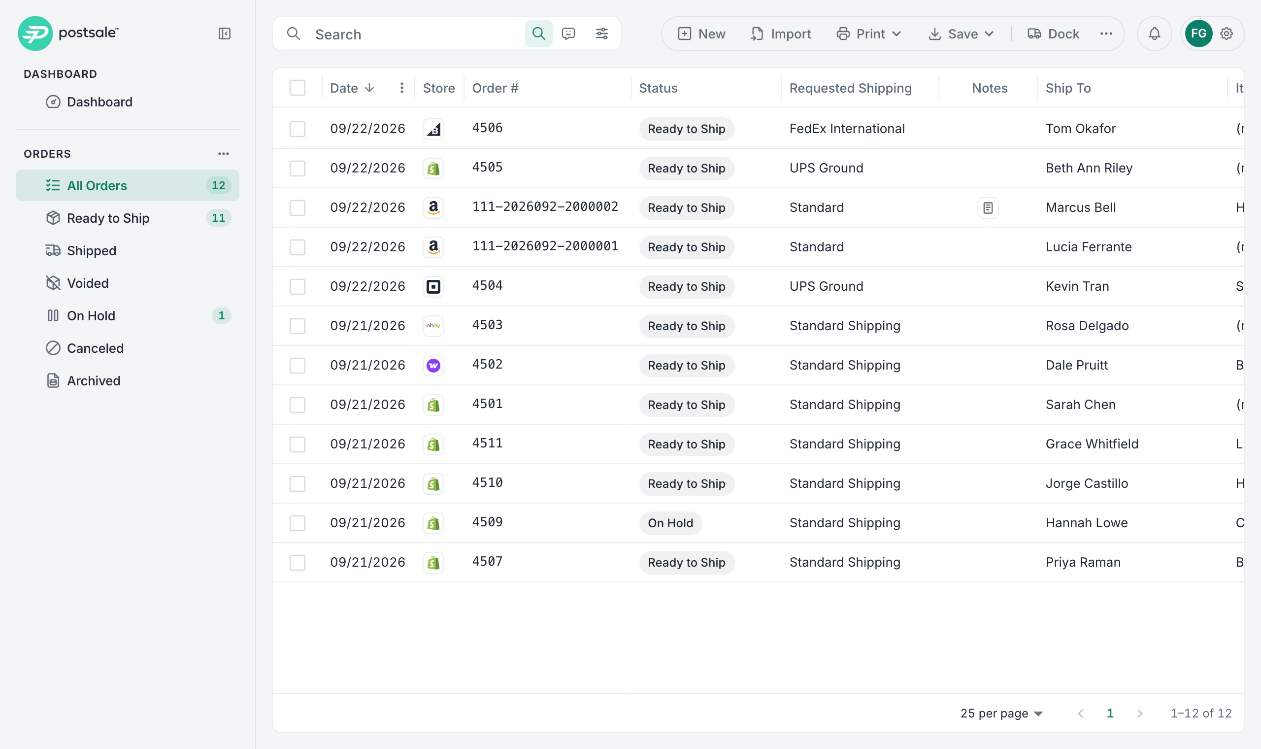Open the notifications bell
Viewport: 1261px width, 749px height.
click(x=1154, y=34)
